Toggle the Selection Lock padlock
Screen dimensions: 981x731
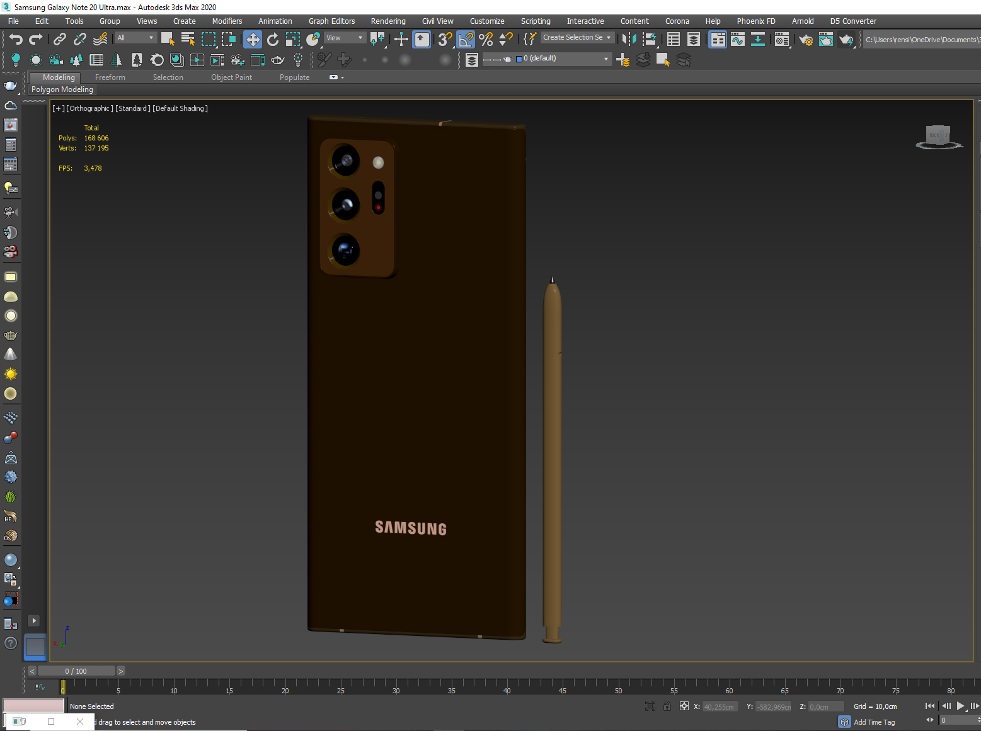[x=667, y=706]
